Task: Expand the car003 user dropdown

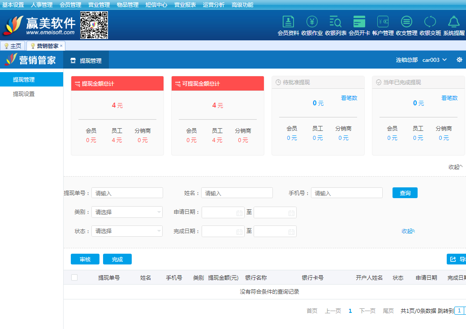Action: (435, 60)
